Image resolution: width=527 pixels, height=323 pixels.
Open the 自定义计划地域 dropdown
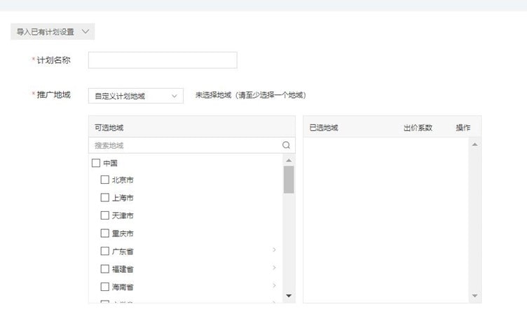point(135,96)
